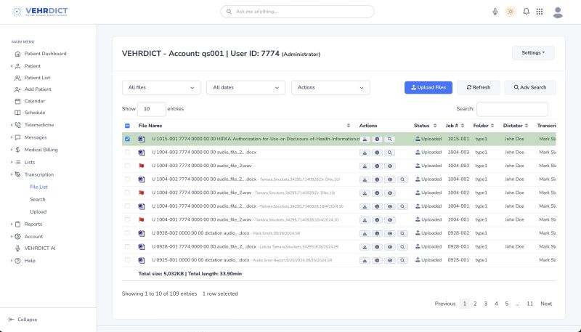Open Add Patient in sidebar
Screen dimensions: 581x332
(38, 89)
